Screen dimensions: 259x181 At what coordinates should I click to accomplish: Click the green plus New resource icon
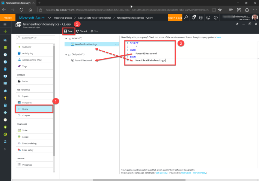[5, 31]
